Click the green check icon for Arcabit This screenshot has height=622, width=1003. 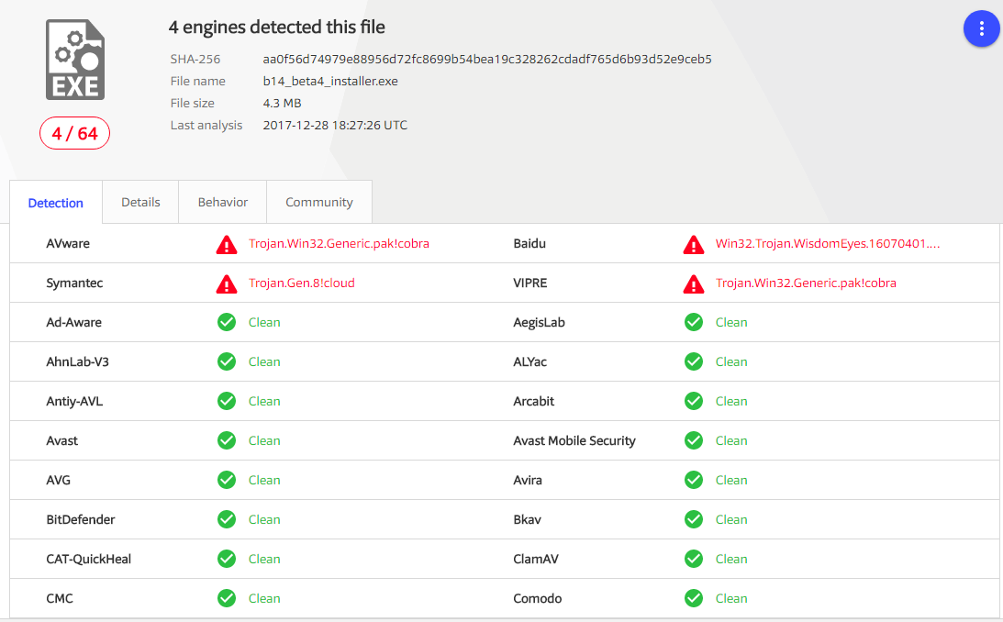tap(694, 401)
